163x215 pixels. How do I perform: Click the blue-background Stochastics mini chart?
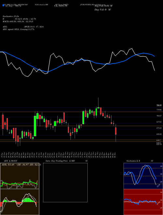pos(143,176)
